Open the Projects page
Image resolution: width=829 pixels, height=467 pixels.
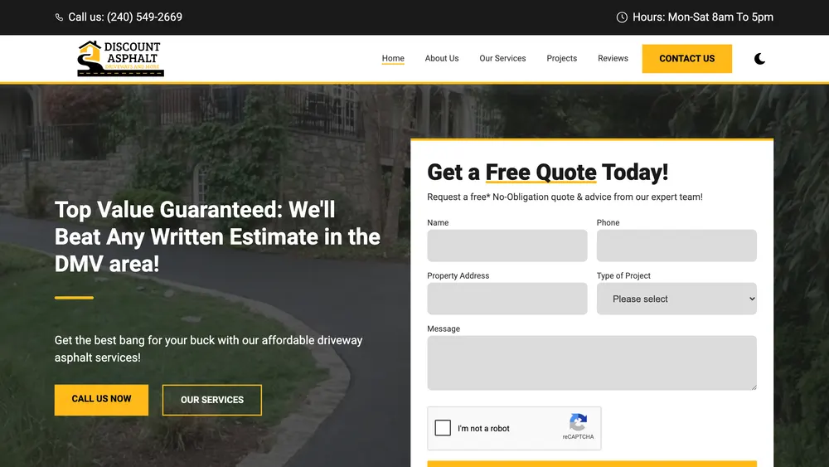click(x=561, y=58)
